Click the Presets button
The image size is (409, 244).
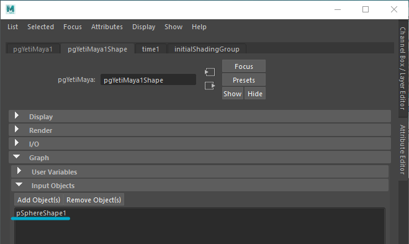pyautogui.click(x=244, y=80)
